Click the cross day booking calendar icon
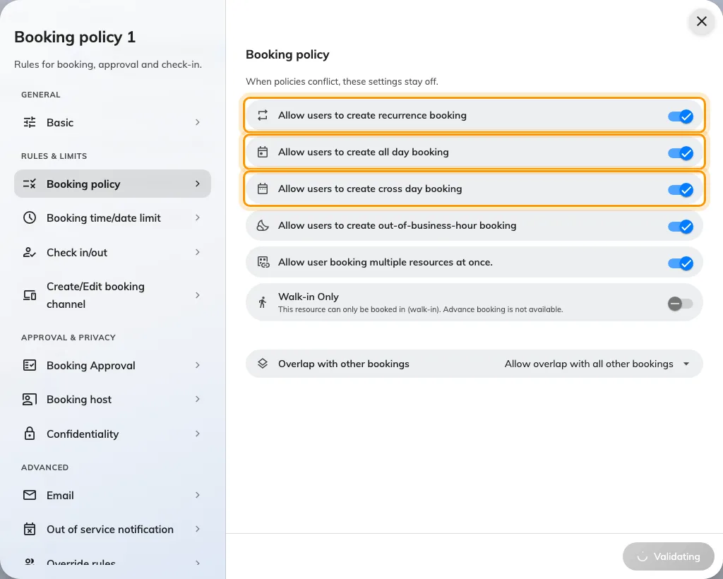 click(x=263, y=189)
